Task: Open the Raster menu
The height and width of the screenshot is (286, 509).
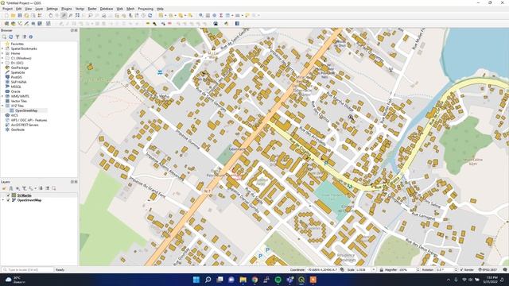Action: 92,9
